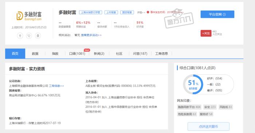Click the 51% 好评度 circular chart
The height and width of the screenshot is (133, 255).
[x=193, y=84]
